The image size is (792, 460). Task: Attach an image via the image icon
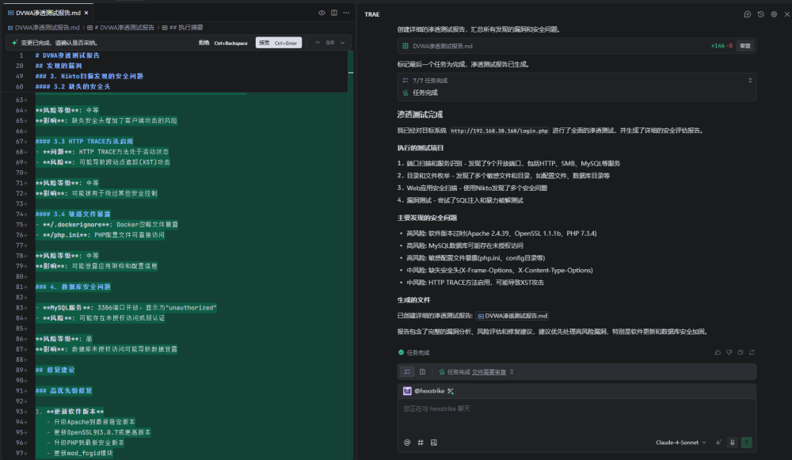(432, 442)
